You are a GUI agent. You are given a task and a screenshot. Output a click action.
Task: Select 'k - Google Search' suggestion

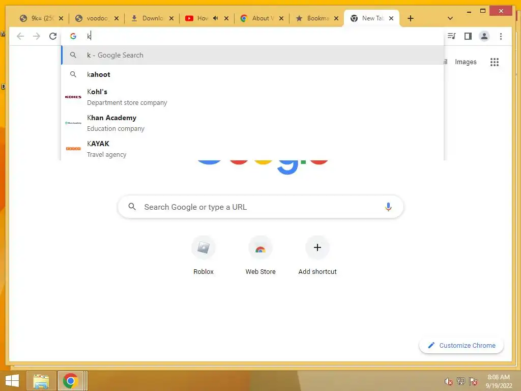point(252,55)
